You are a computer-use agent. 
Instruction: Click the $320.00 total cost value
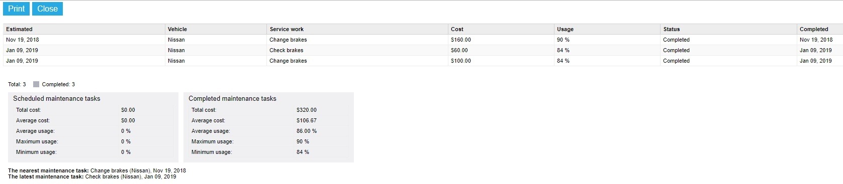click(307, 110)
